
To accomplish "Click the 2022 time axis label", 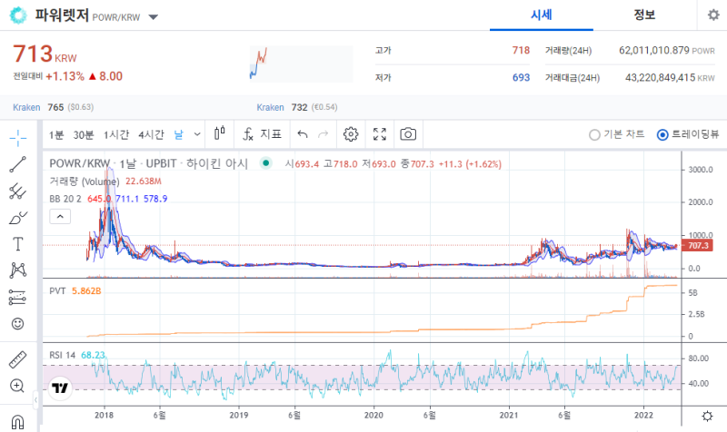I will pos(643,415).
